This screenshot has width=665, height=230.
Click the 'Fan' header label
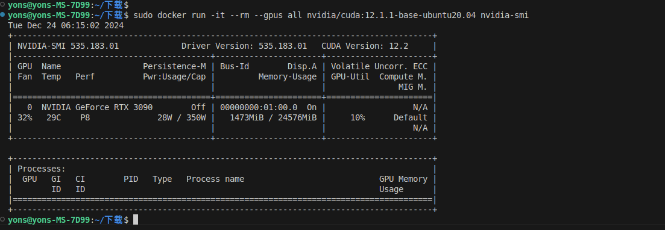coord(25,76)
